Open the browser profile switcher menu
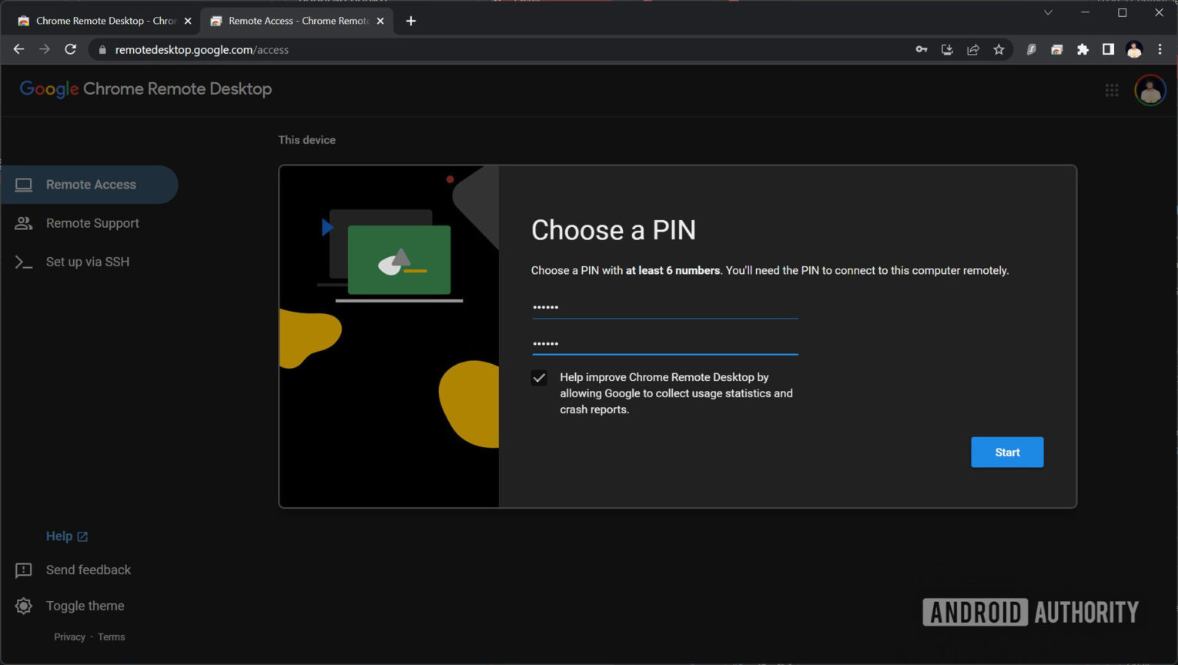 [1133, 48]
